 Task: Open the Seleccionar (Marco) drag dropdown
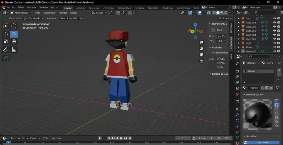pos(71,18)
